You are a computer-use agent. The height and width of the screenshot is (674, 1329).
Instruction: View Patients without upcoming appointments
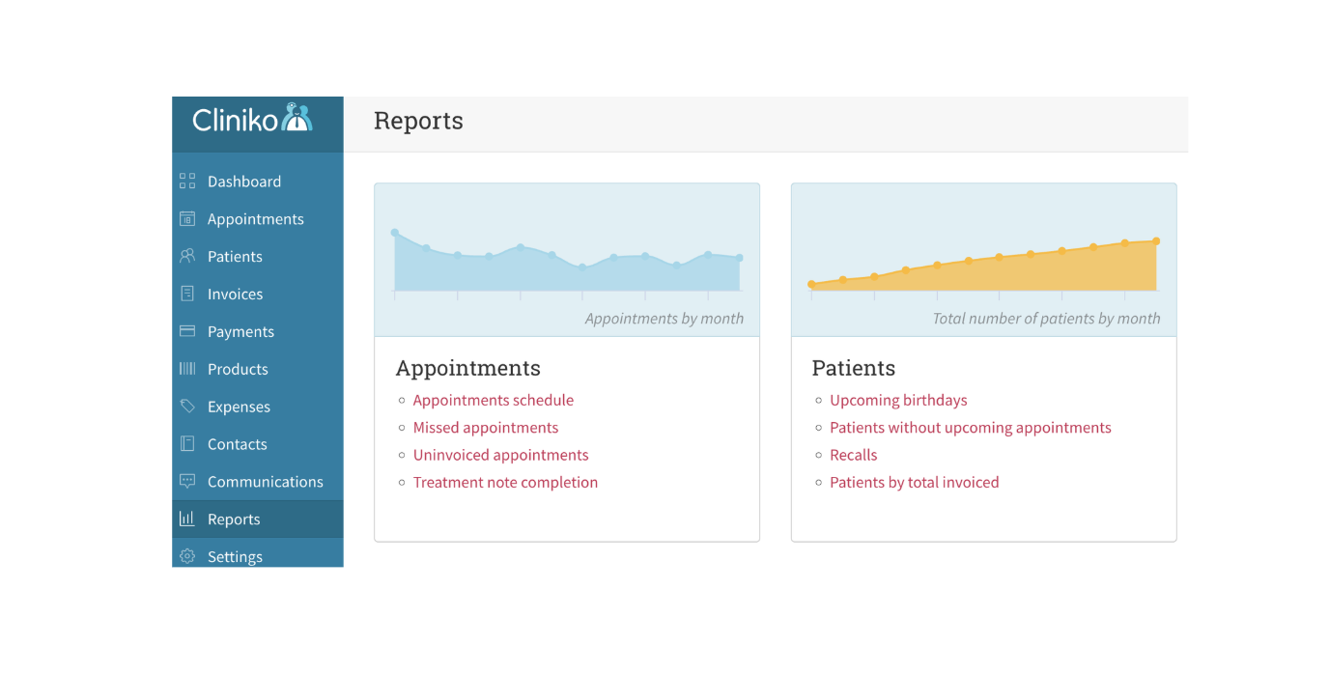pos(971,428)
